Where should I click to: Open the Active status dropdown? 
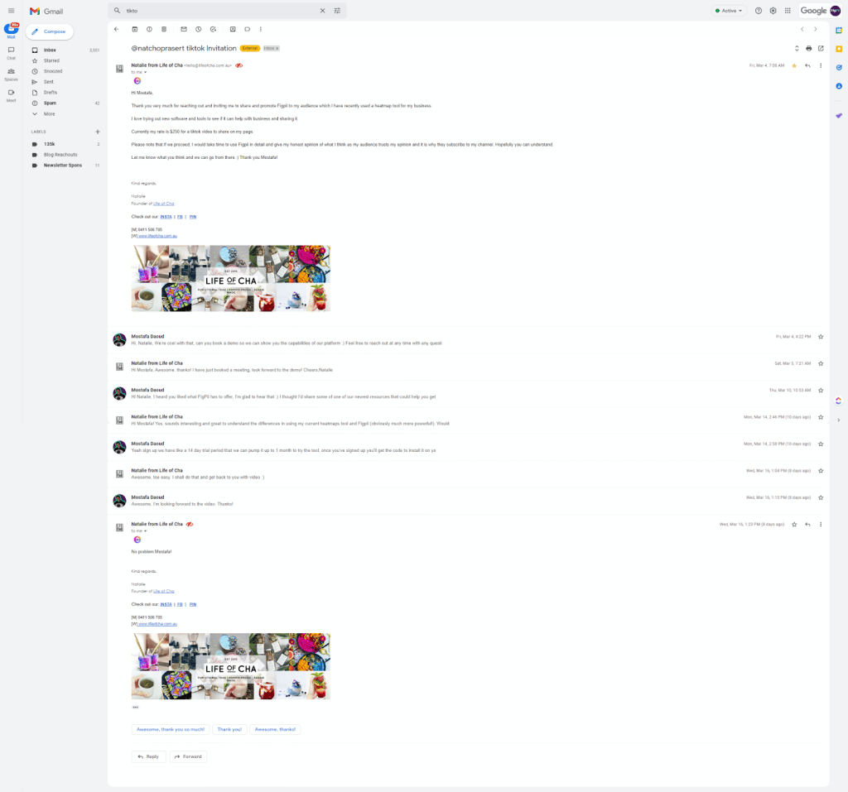tap(729, 11)
